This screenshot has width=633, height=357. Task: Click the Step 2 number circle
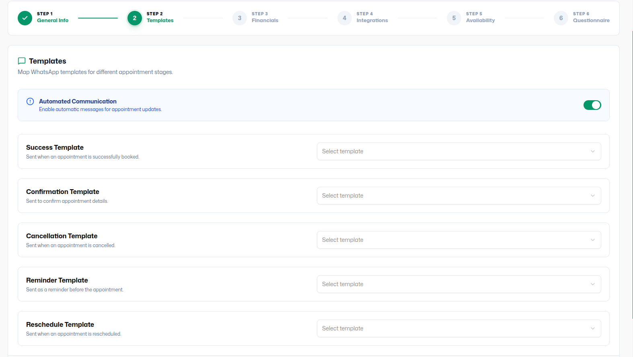(135, 18)
